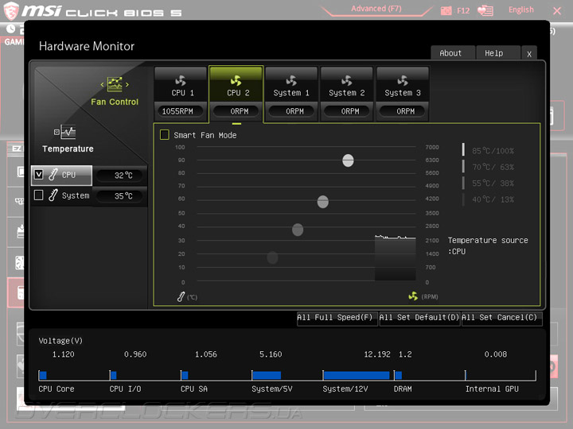Viewport: 573px width, 429px height.
Task: Click right arrow beside Fan Control icon
Action: tap(127, 85)
